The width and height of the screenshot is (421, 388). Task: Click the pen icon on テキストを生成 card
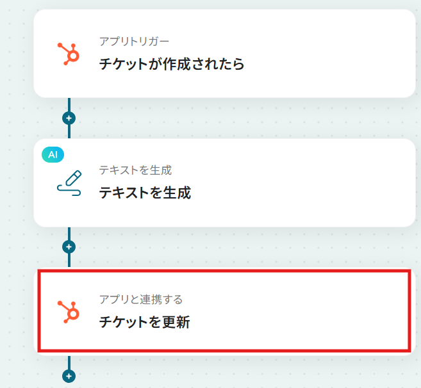tap(69, 182)
